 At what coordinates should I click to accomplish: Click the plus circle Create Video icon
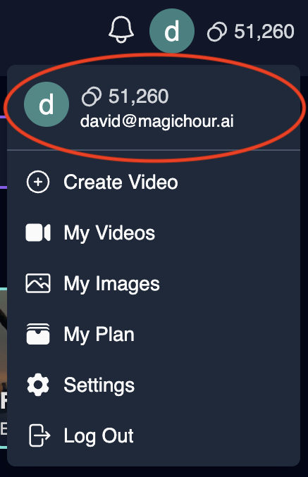point(38,182)
